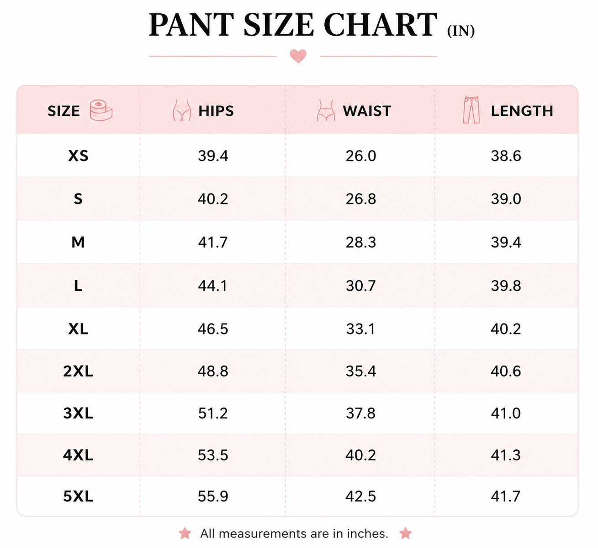
Task: Click the star left of the measurements note
Action: click(x=185, y=533)
